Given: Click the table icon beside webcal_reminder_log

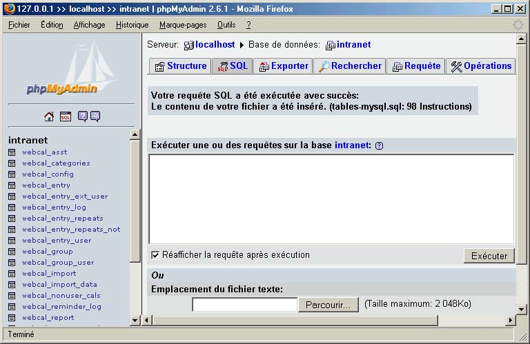Looking at the screenshot, I should click(12, 307).
